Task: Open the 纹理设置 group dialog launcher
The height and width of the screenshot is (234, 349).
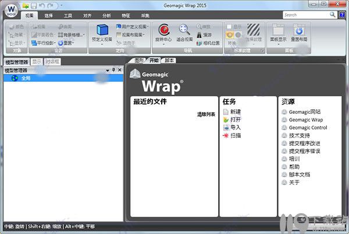Action: 262,51
